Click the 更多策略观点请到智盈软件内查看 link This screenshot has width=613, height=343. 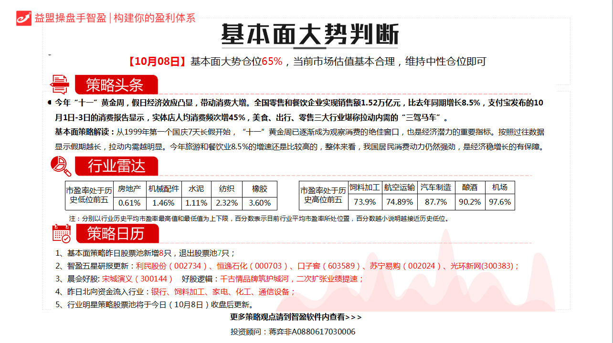(x=296, y=317)
